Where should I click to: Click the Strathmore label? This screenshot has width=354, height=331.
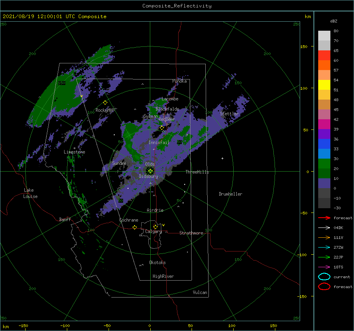tap(191, 233)
